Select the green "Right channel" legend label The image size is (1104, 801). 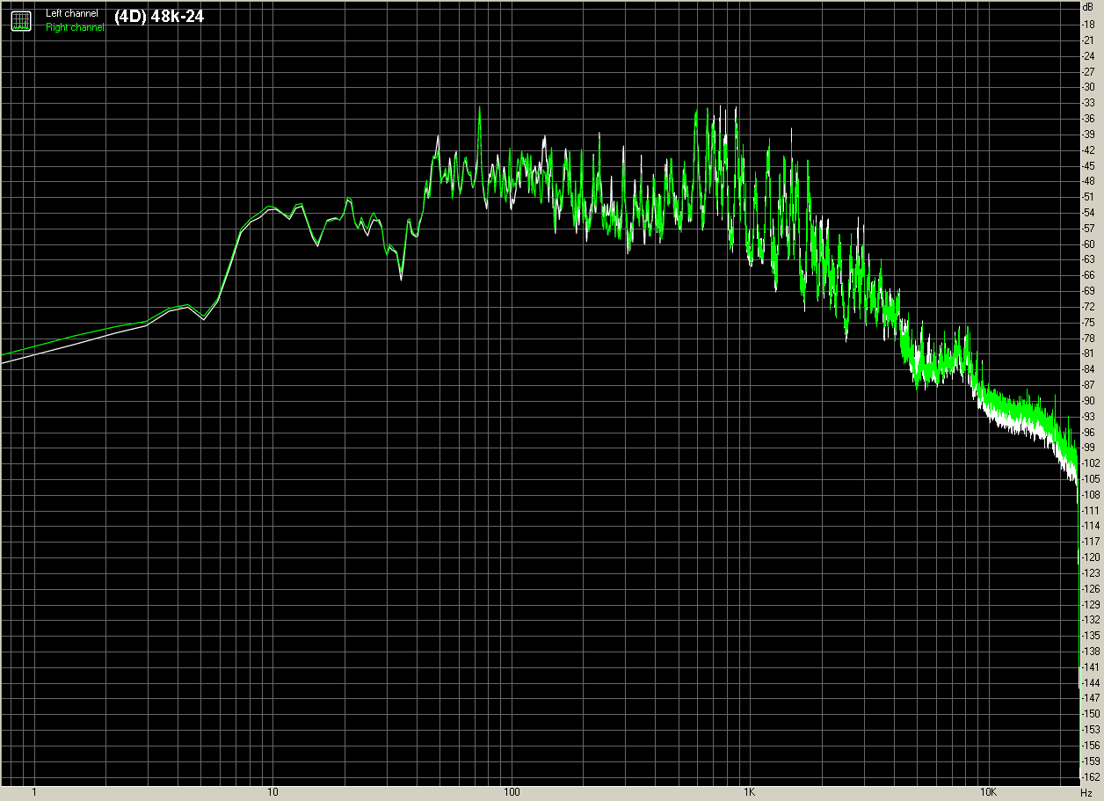[75, 27]
